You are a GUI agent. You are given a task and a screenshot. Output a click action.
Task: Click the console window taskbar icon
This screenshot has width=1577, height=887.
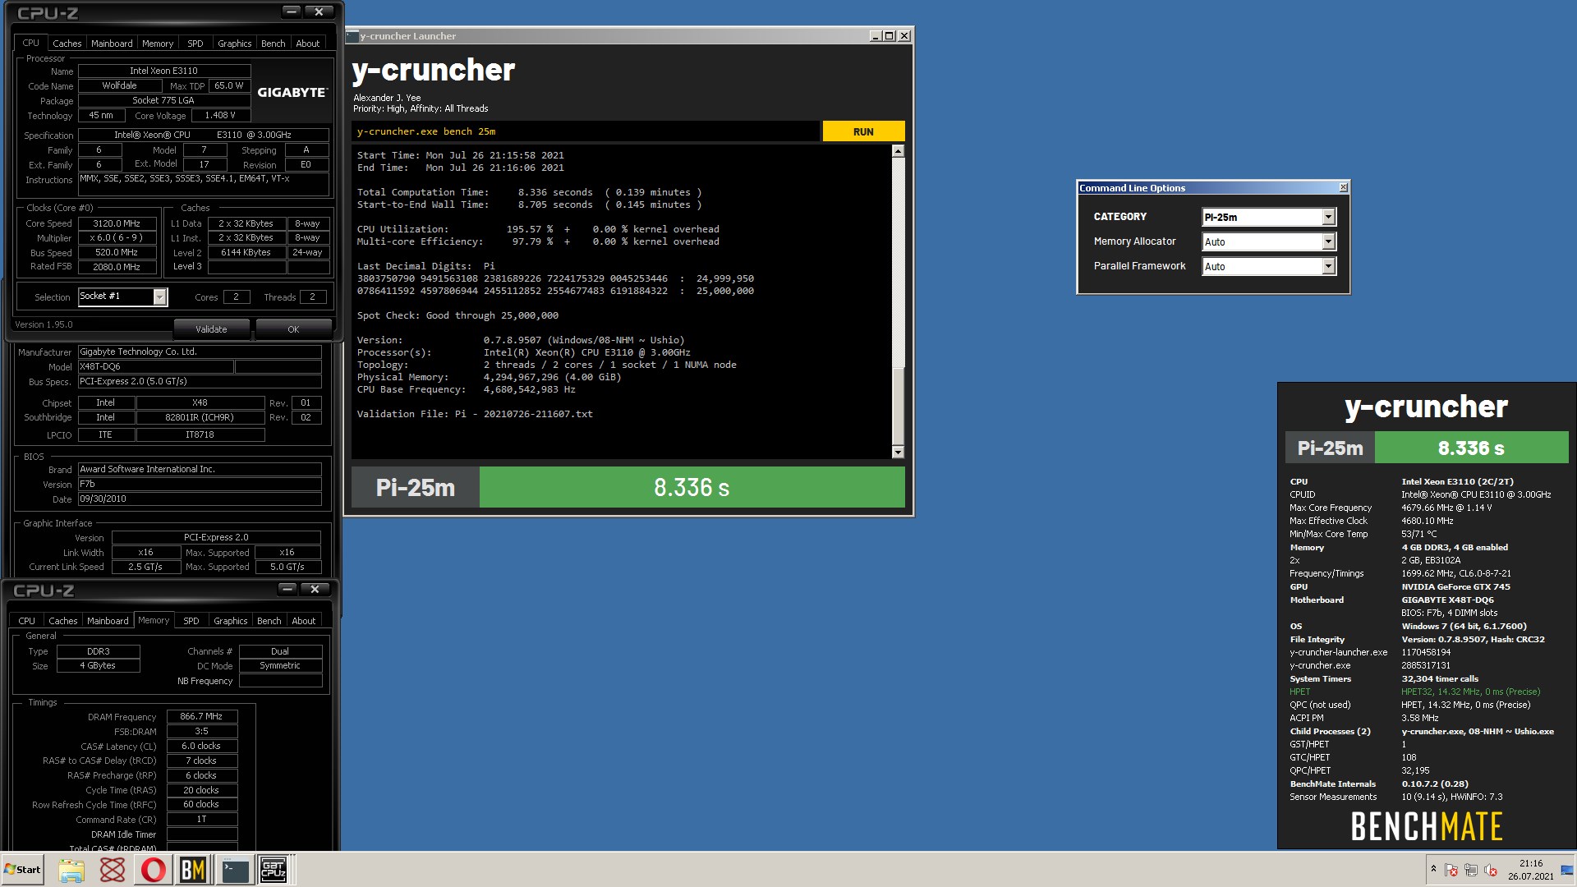(234, 870)
